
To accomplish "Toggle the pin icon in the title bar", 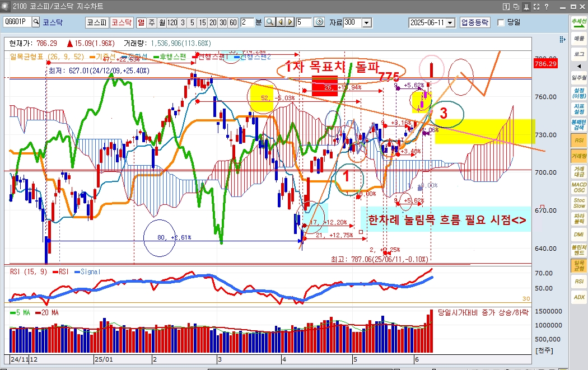I will coord(526,6).
